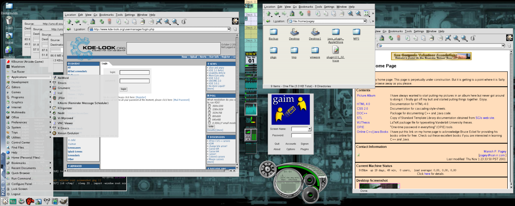The image size is (515, 206).
Task: Click the vertical scrollbar in the kde-look Konqueror window
Action: (x=237, y=102)
